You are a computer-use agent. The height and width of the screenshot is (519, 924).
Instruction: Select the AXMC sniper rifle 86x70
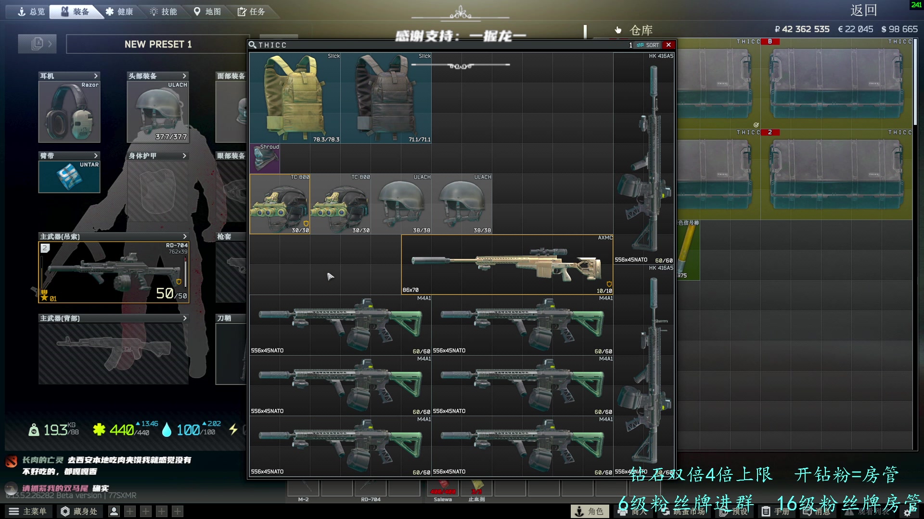(x=507, y=264)
